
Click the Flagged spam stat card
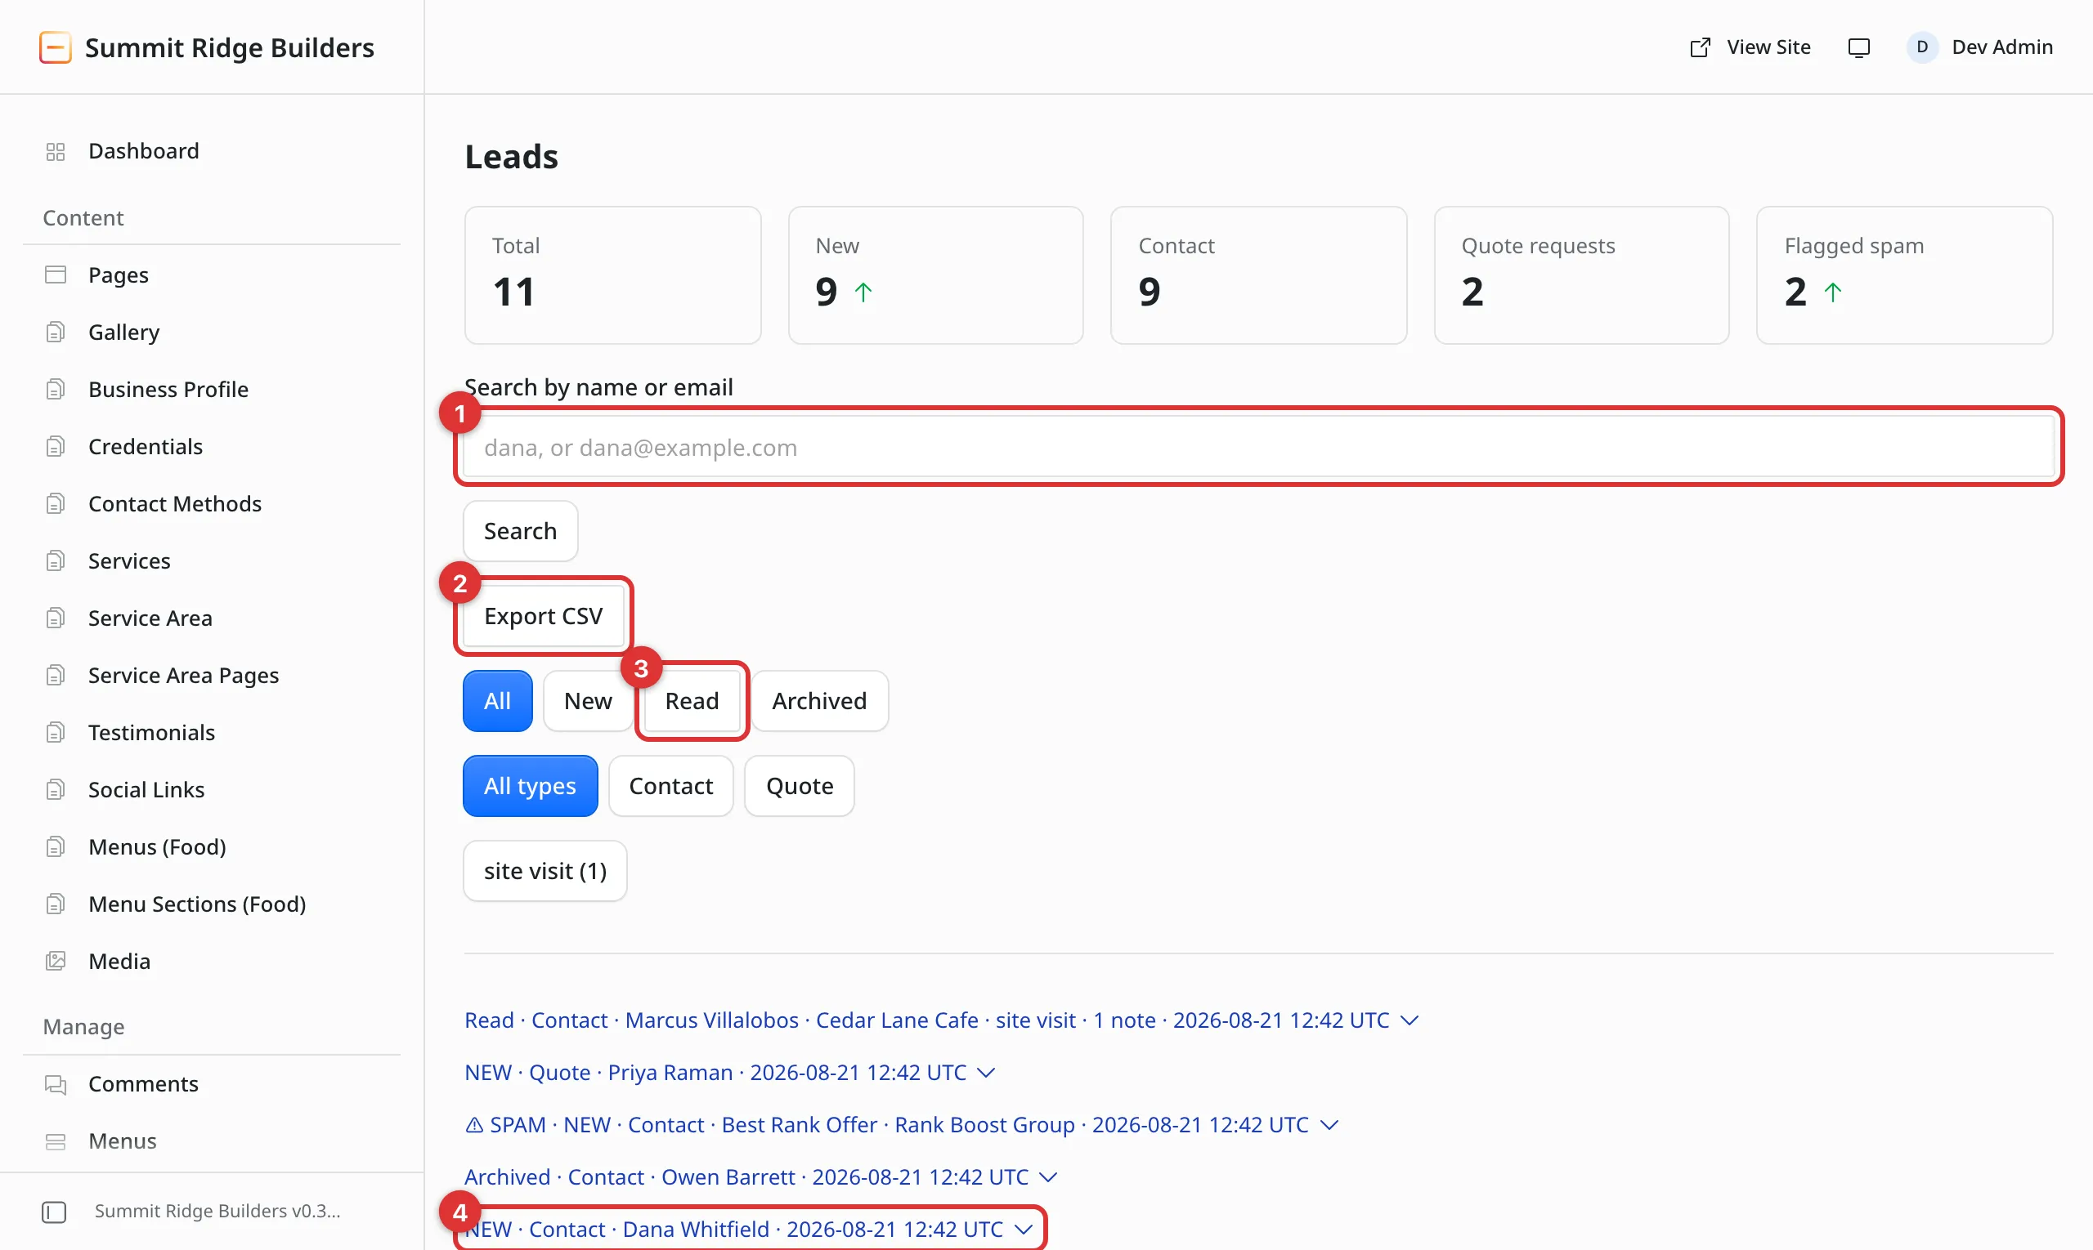coord(1904,275)
